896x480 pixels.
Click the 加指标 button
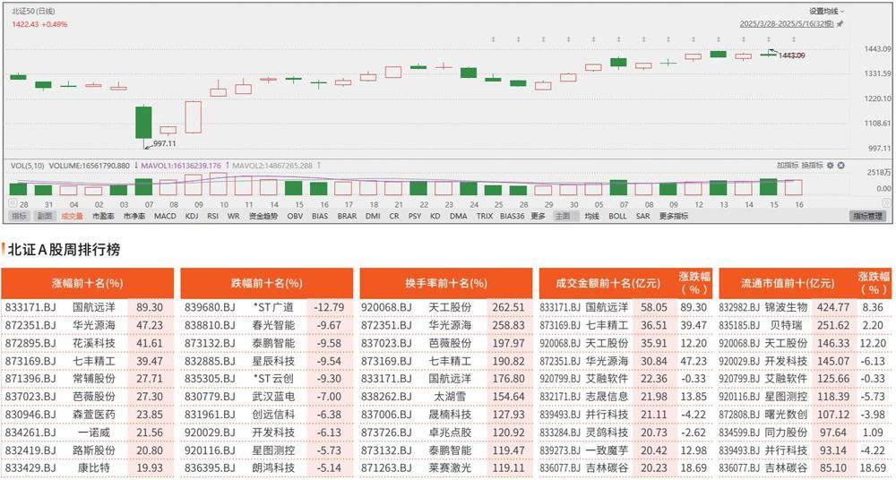788,165
